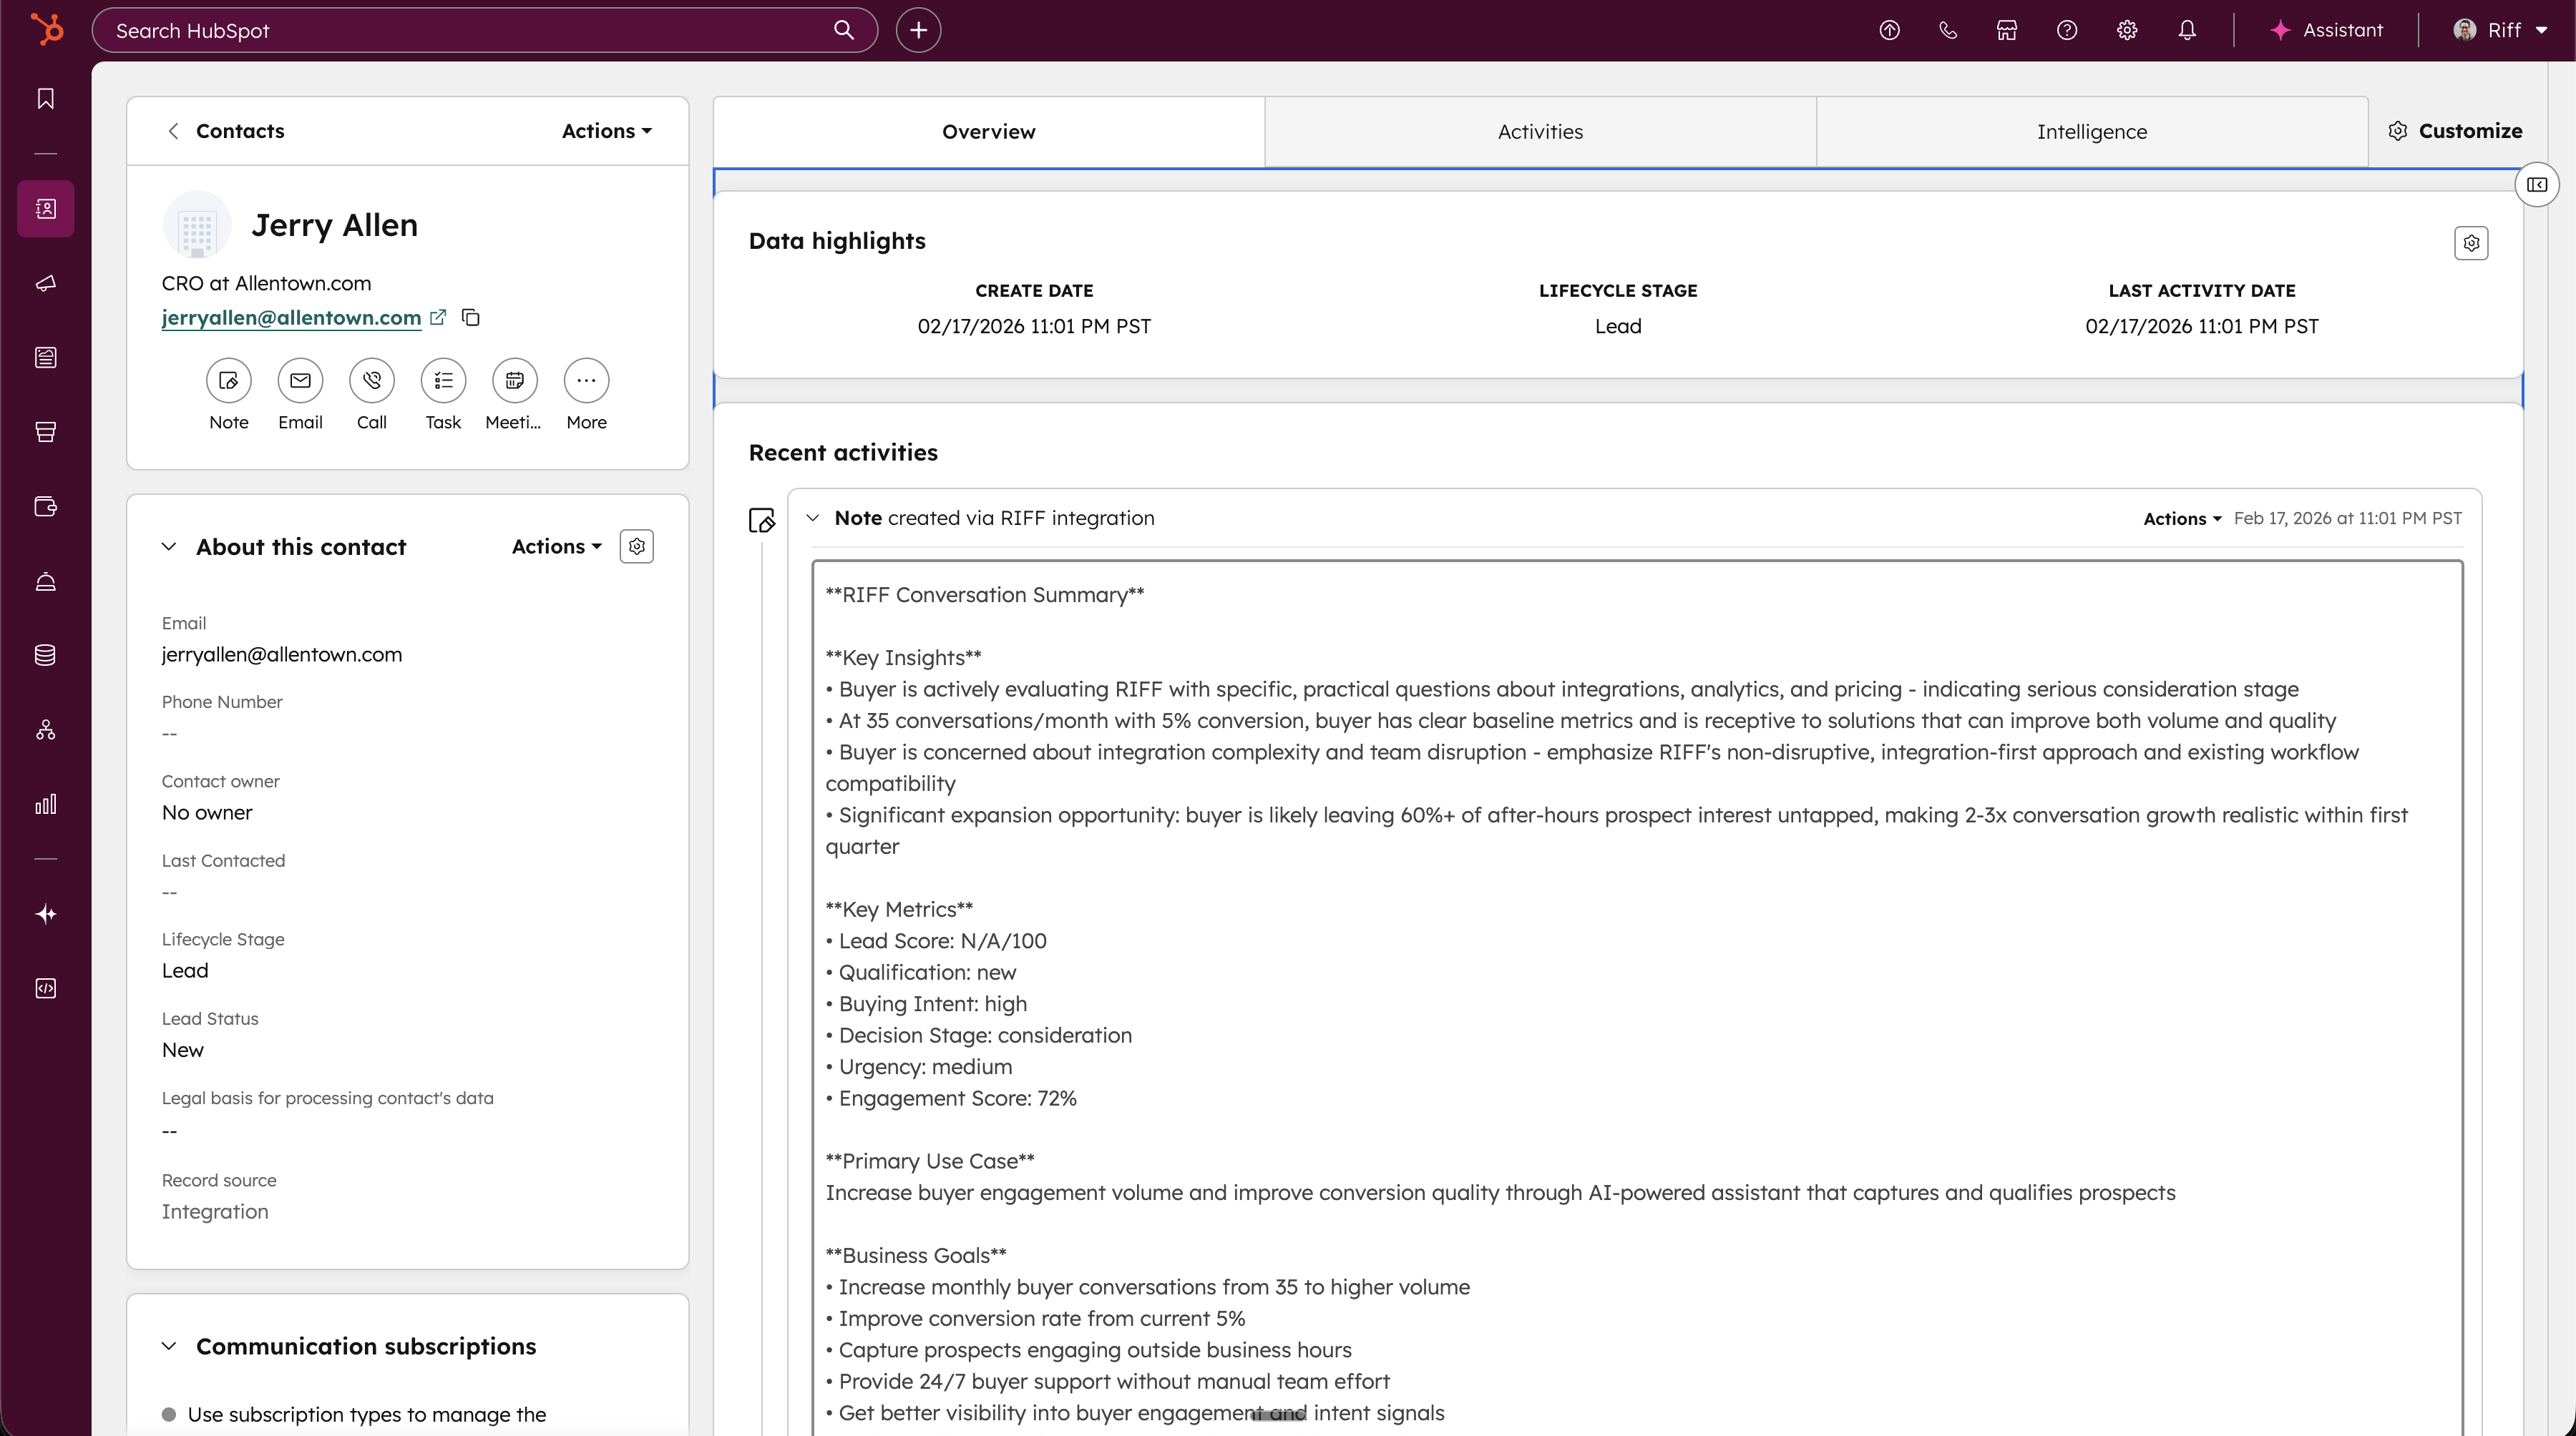The image size is (2576, 1436).
Task: Open the Bookmarks icon in sidebar
Action: [46, 99]
